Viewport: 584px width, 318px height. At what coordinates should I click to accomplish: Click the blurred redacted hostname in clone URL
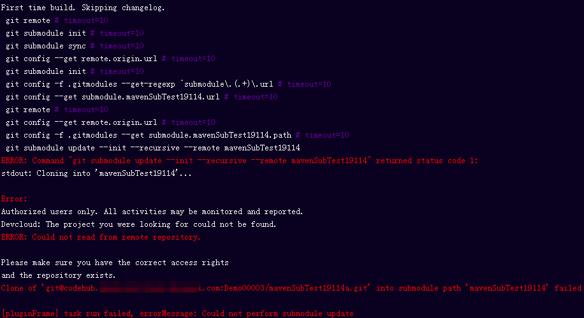tap(149, 288)
